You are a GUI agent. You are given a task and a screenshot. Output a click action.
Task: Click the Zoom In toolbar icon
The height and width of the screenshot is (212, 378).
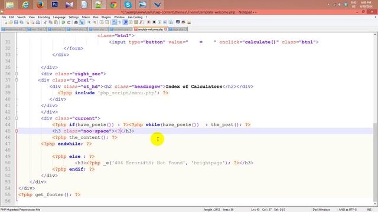[x=89, y=22]
